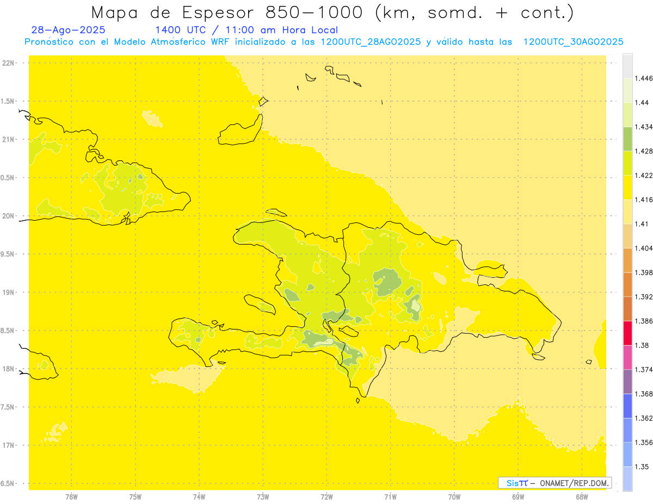Click the longitude label '74W'

(x=199, y=496)
